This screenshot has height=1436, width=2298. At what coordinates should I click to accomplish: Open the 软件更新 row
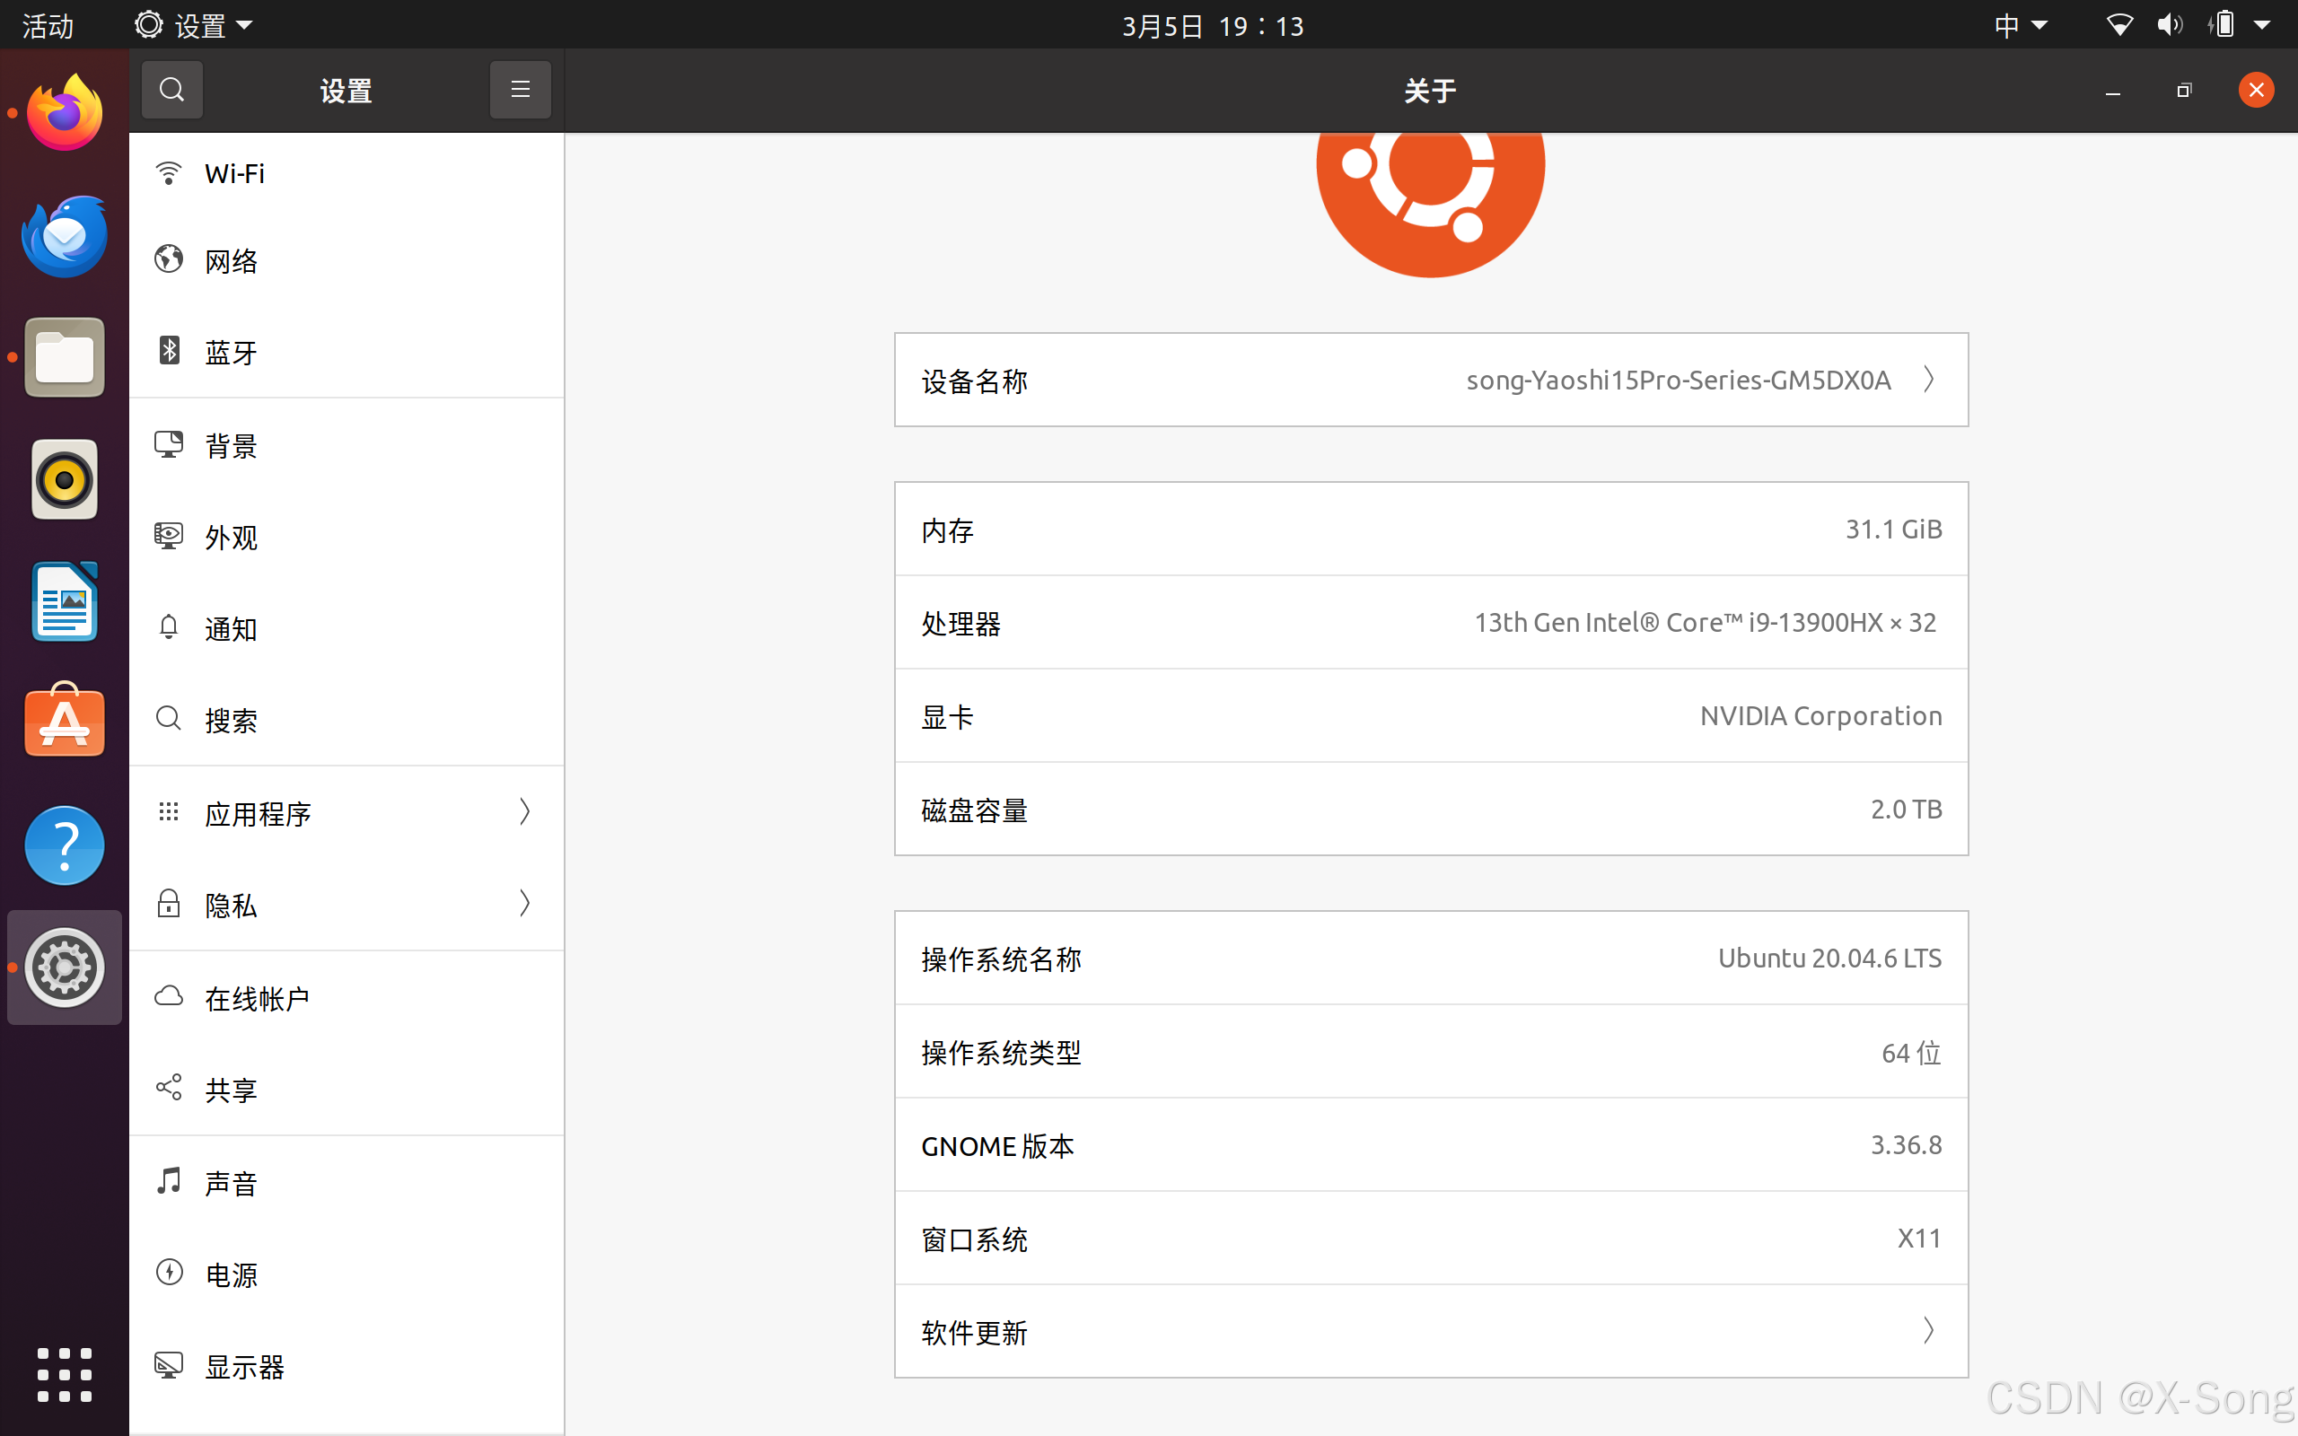[x=1431, y=1332]
